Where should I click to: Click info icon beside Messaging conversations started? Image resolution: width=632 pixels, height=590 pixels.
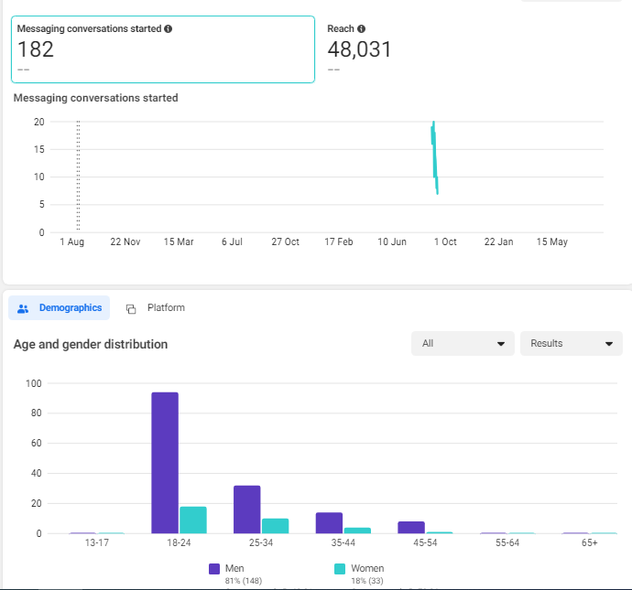(x=169, y=29)
